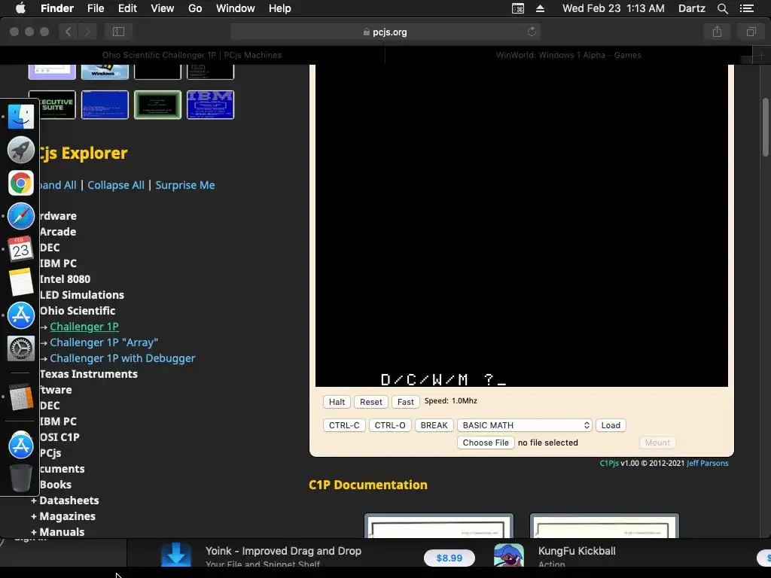Launch Google Chrome from the dock
This screenshot has width=771, height=578.
pos(20,184)
